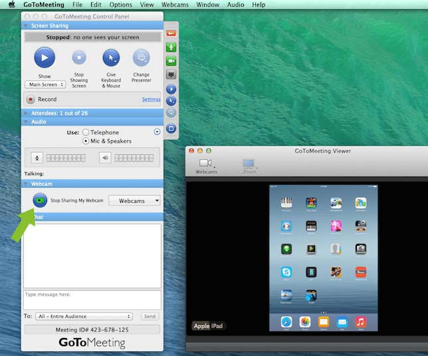428x356 pixels.
Task: Click the piano keys app icon on iPad
Action: (x=286, y=203)
